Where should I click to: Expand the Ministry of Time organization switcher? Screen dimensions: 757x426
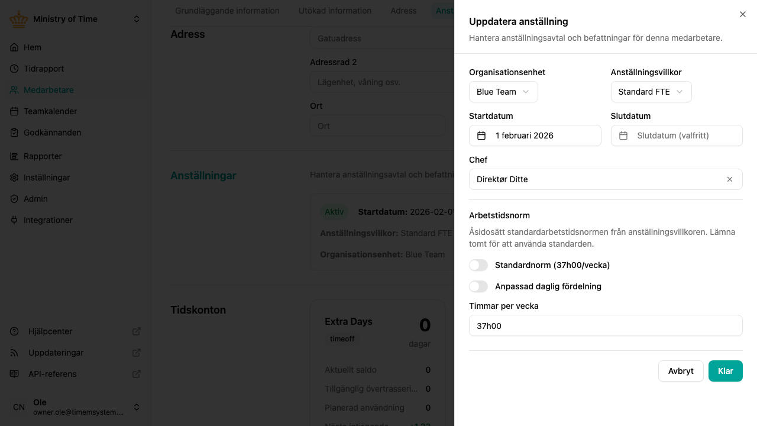[137, 19]
